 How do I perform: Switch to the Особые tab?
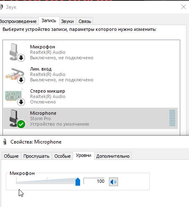coord(63,156)
